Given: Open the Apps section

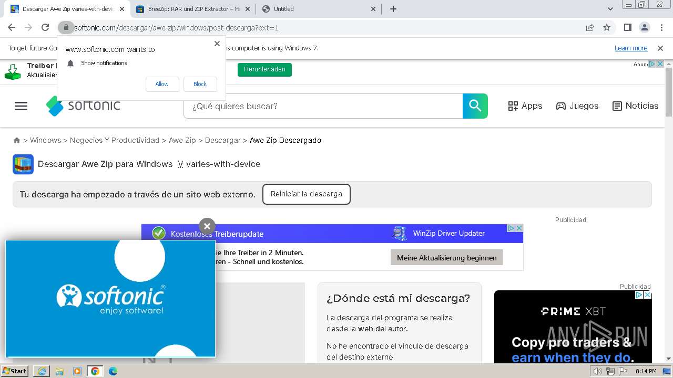Looking at the screenshot, I should (525, 106).
